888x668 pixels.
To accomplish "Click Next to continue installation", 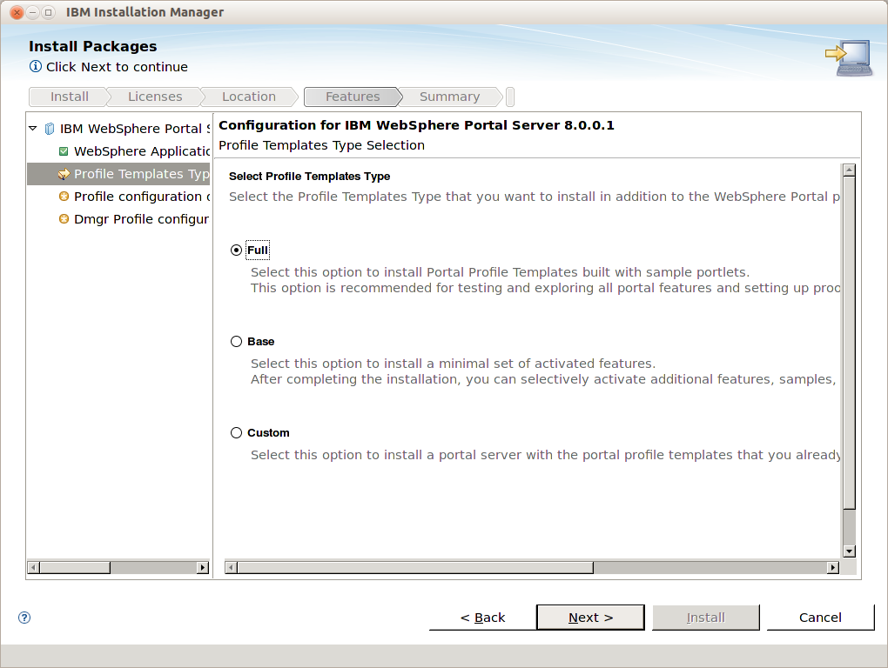I will click(x=590, y=617).
